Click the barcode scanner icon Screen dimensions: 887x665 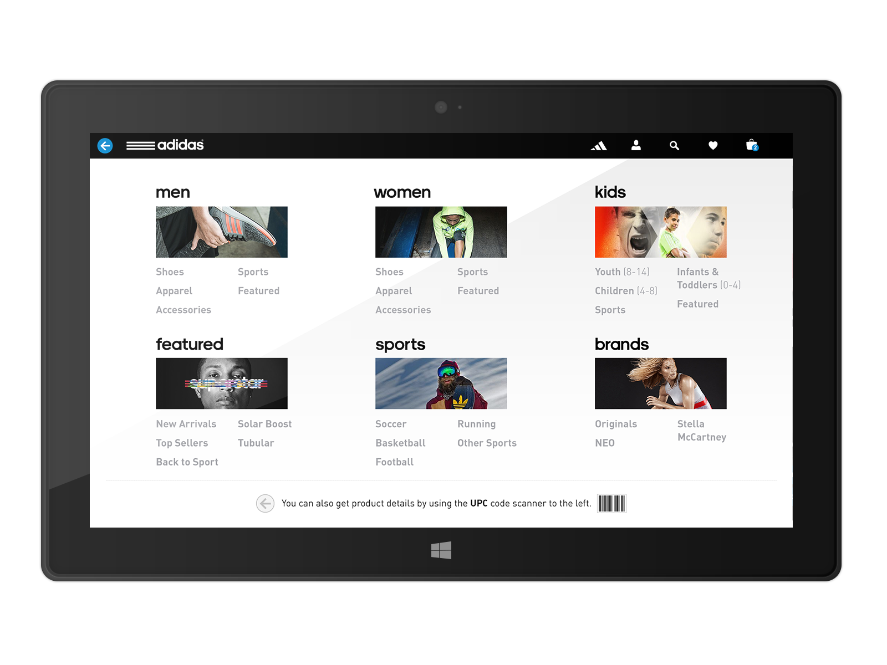(611, 503)
